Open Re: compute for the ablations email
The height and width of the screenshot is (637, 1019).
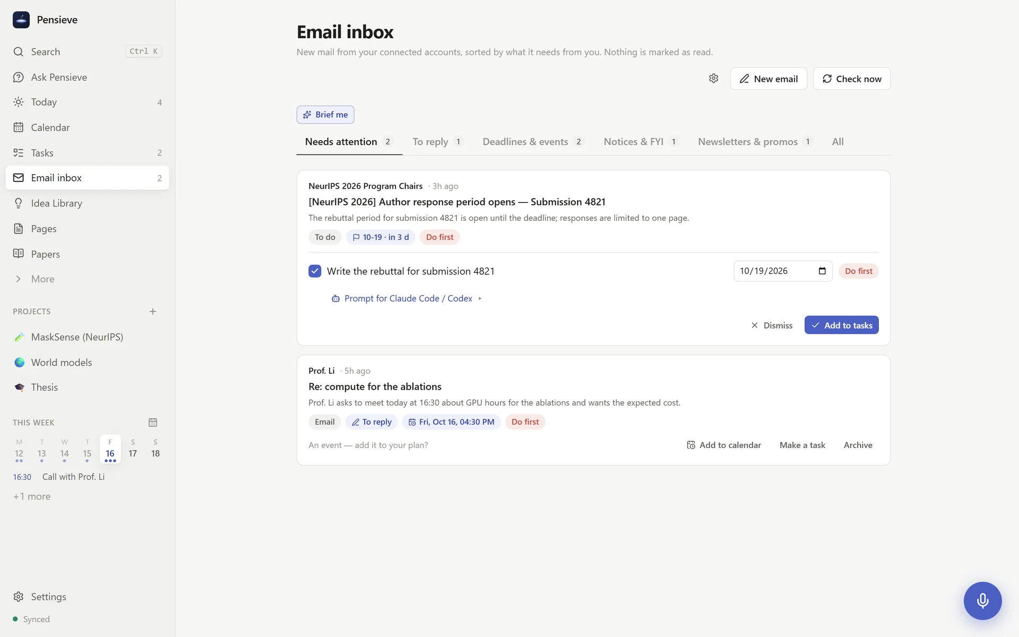click(x=375, y=386)
